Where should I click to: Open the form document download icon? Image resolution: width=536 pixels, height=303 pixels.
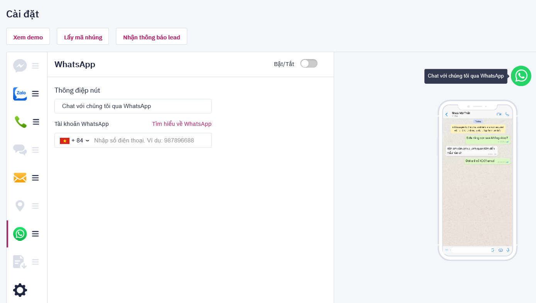point(20,262)
